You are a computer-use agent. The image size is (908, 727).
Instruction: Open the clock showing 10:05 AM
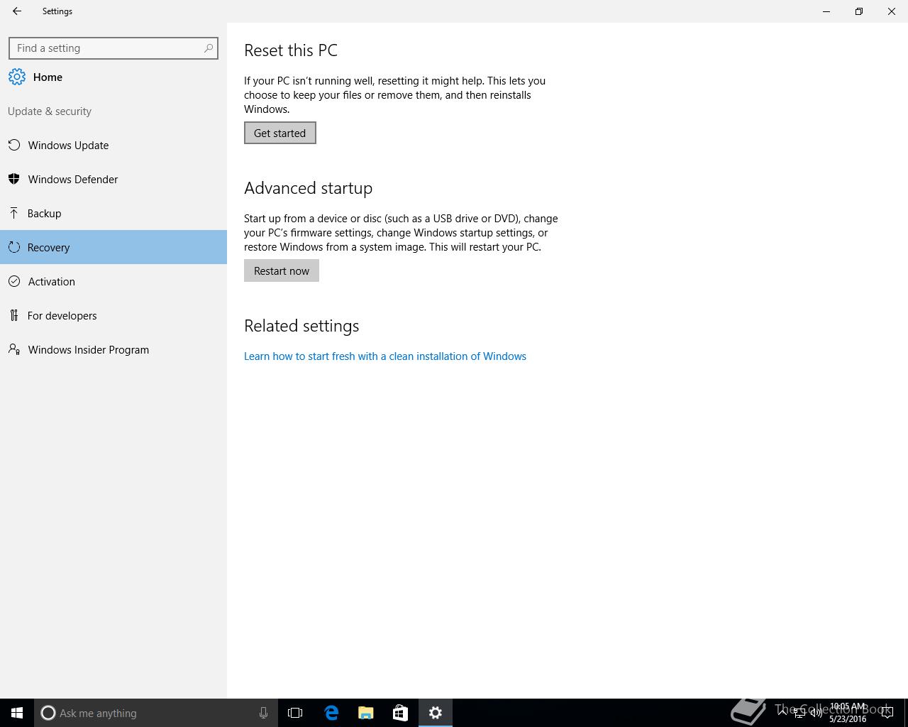coord(848,713)
